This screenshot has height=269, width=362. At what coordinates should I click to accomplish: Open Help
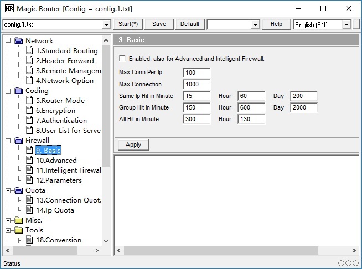(276, 24)
